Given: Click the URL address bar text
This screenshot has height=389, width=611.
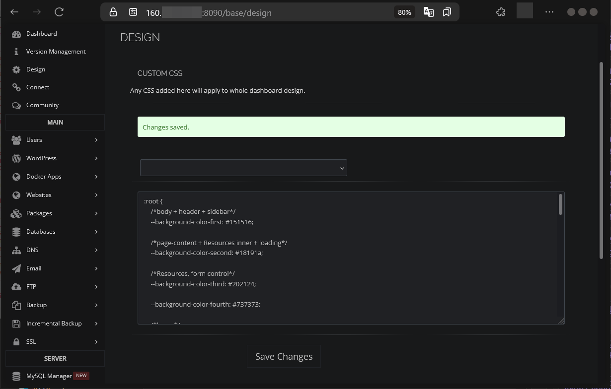Looking at the screenshot, I should point(209,12).
